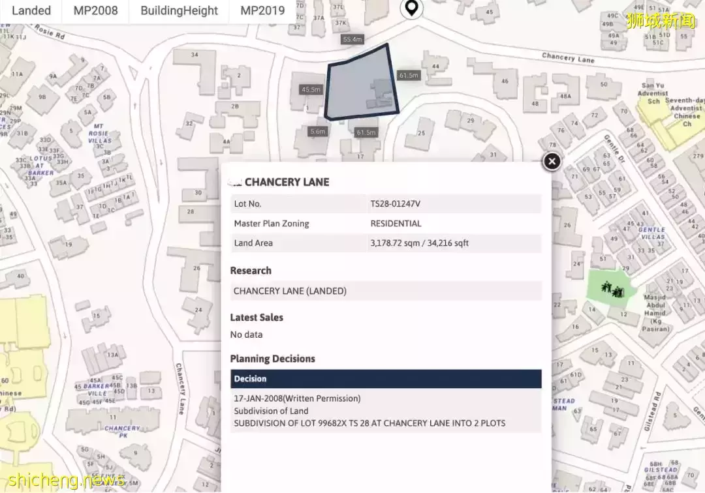Click the 45.5m boundary length label

click(311, 89)
